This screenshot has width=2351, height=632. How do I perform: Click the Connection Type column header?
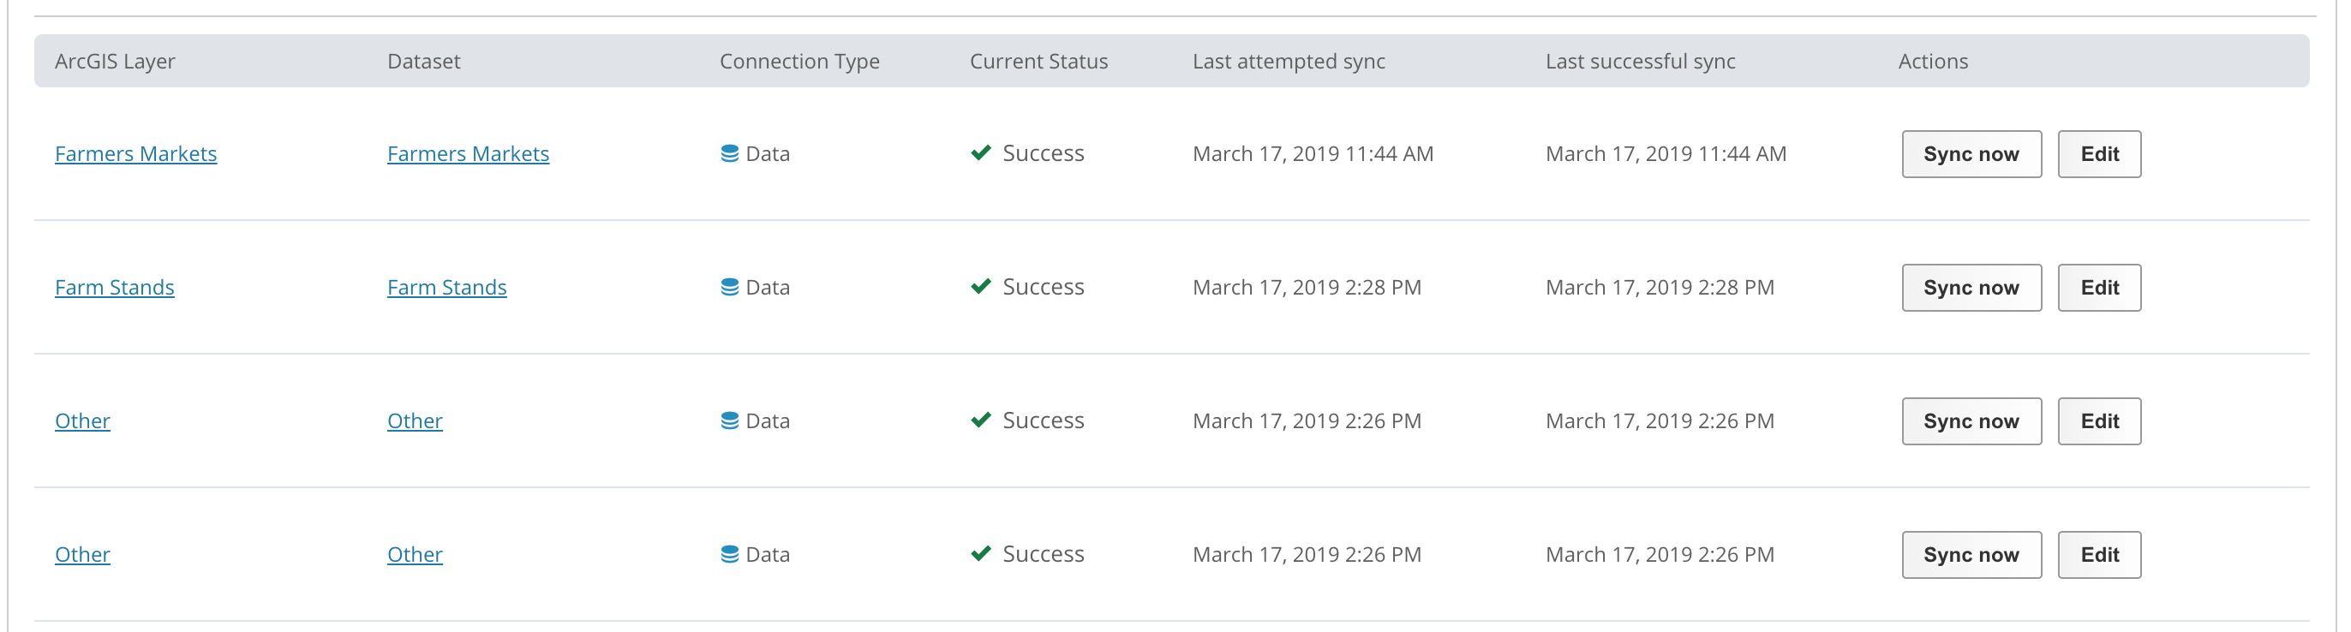[x=799, y=61]
